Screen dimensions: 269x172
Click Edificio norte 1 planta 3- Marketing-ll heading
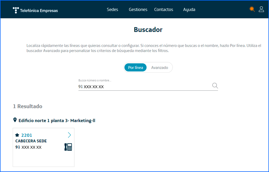57,120
